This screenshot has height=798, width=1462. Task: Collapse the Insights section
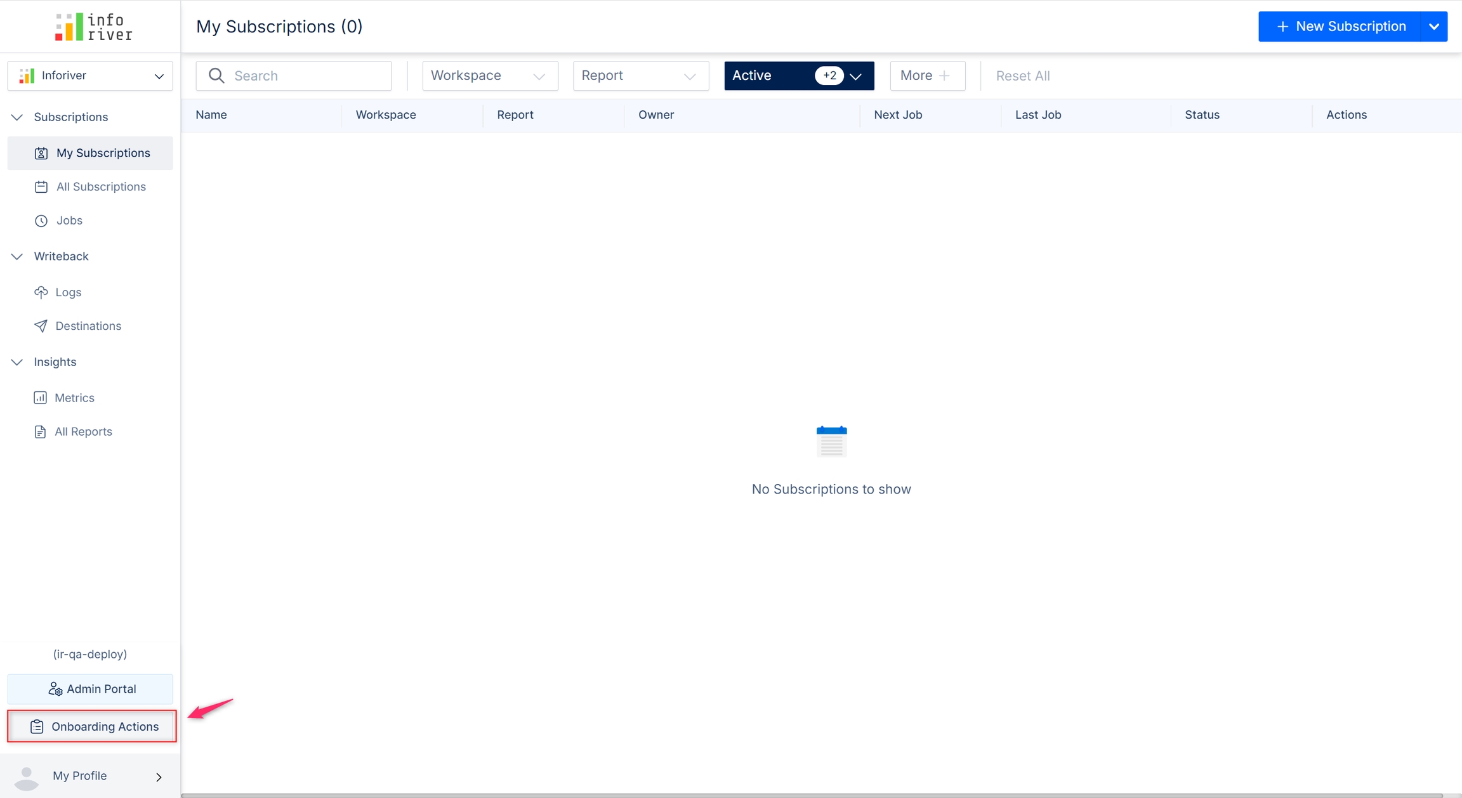point(17,362)
